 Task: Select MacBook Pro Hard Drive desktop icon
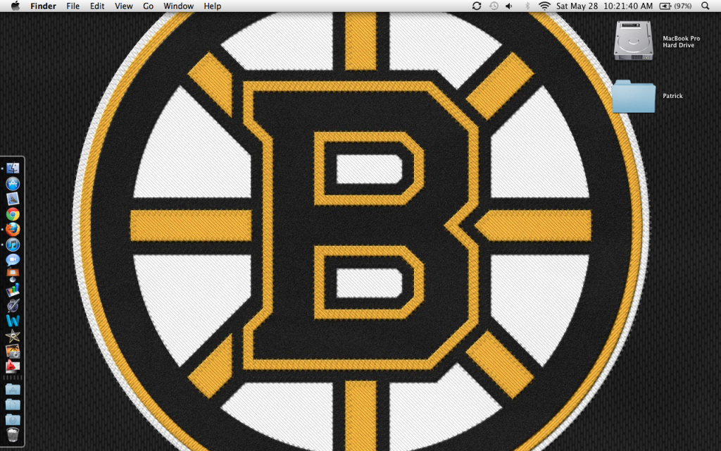click(634, 40)
